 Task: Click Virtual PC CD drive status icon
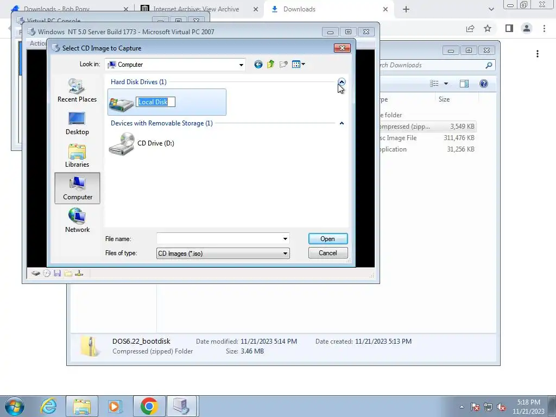tap(47, 274)
